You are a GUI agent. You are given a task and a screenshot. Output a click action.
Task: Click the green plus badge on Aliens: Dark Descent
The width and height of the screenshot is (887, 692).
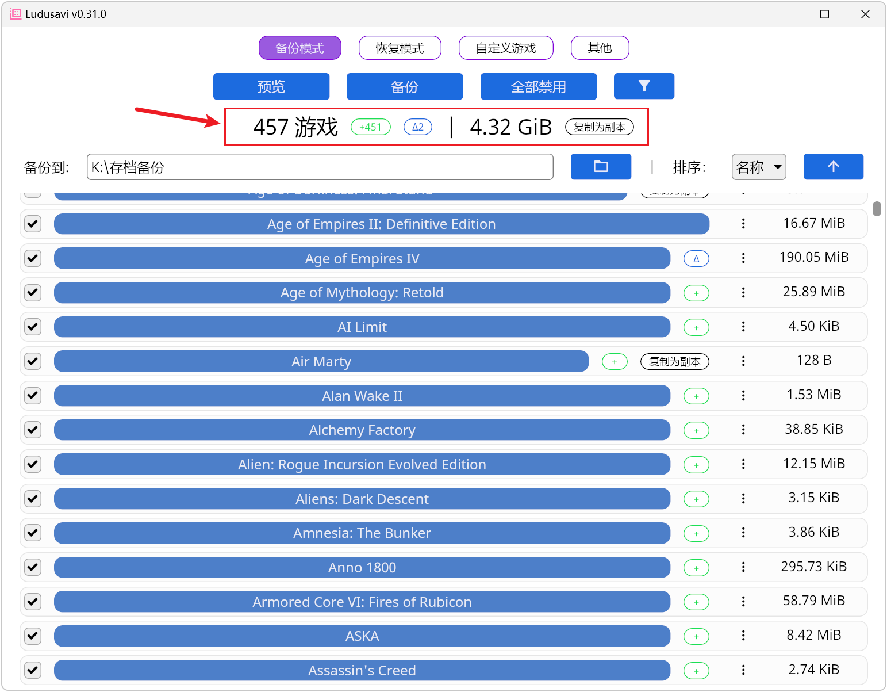click(696, 499)
